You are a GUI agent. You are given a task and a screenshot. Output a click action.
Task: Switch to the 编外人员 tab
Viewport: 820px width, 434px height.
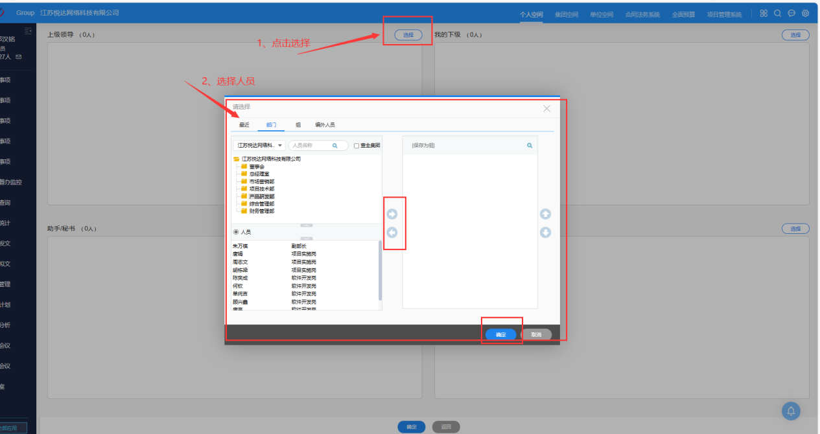(325, 125)
